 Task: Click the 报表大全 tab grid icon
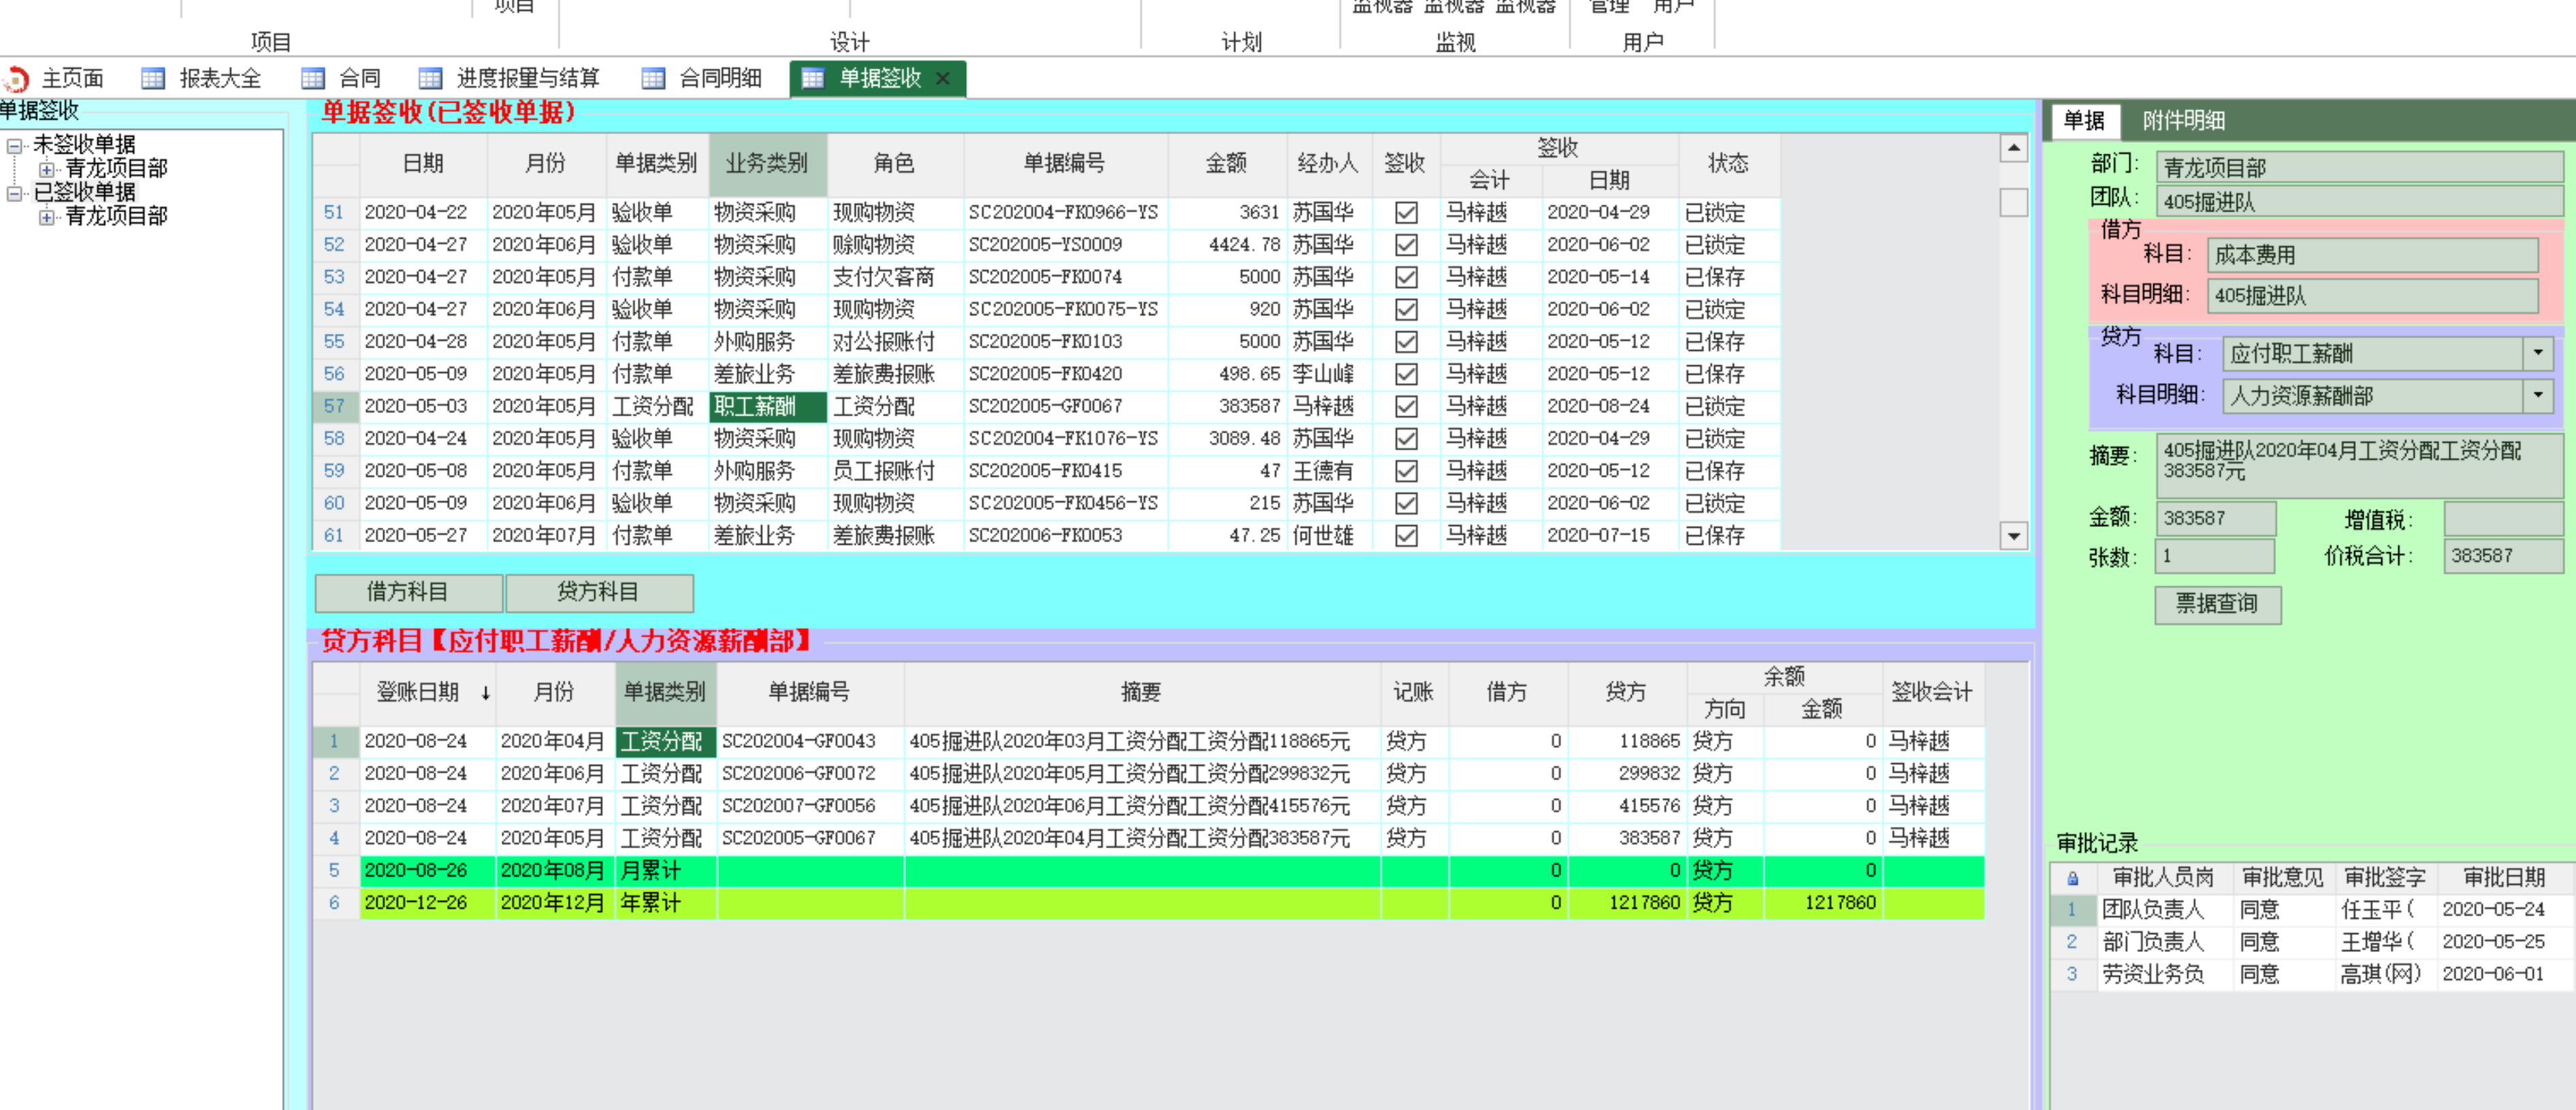coord(153,78)
